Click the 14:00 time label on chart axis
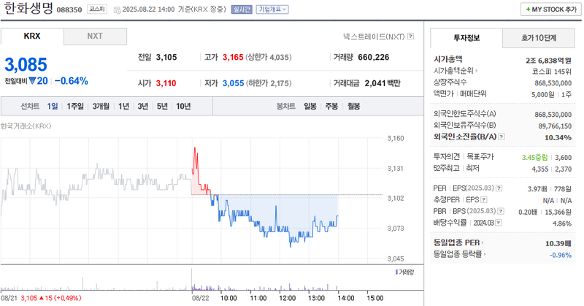The image size is (584, 306). pyautogui.click(x=345, y=298)
